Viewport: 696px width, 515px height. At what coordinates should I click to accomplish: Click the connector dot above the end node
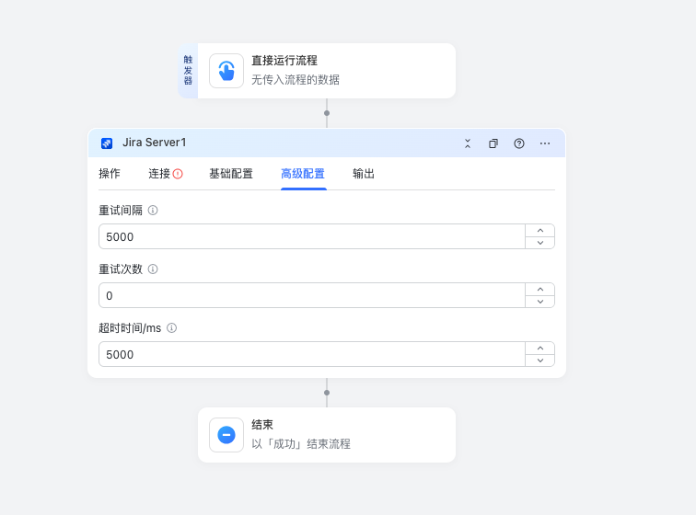point(327,393)
